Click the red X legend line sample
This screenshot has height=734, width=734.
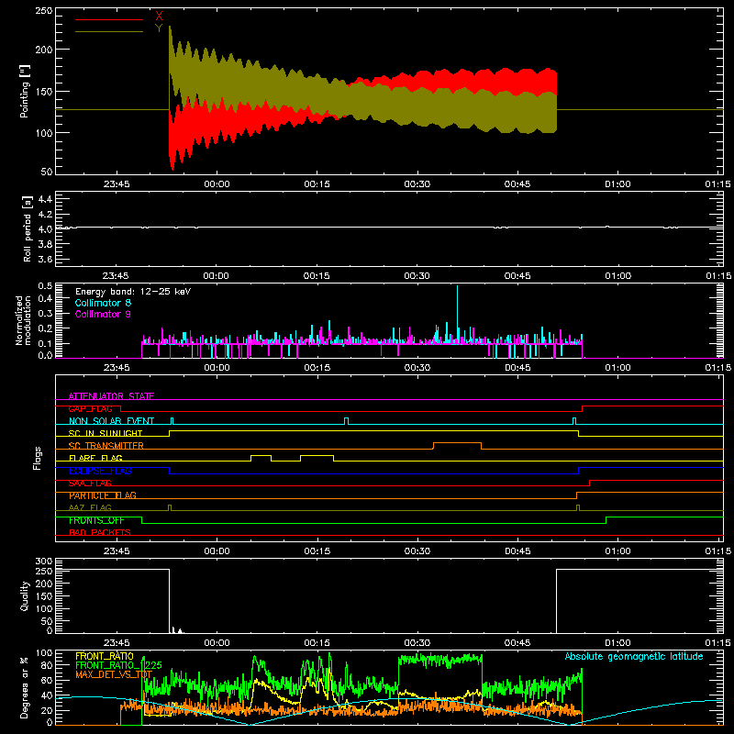pos(109,19)
